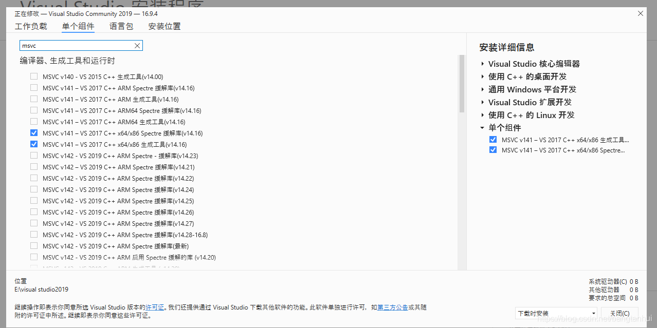The height and width of the screenshot is (328, 657).
Task: Check MSVC v142 ARM Spectre 缓解库(v14.21)
Action: (x=34, y=167)
